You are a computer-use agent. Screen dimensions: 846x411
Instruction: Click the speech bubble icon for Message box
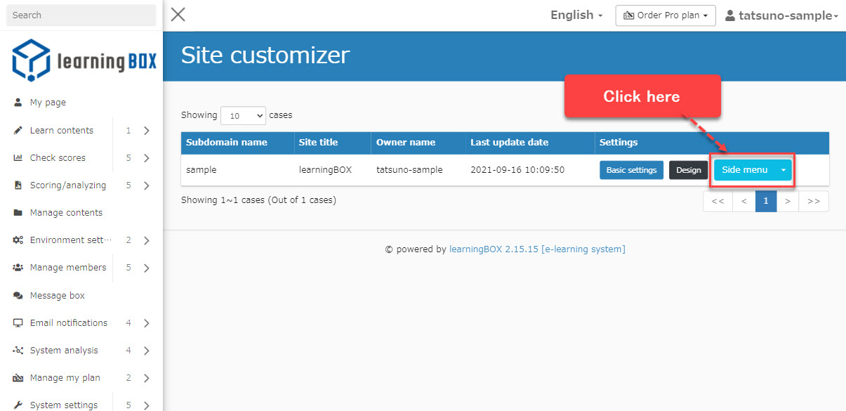click(18, 296)
